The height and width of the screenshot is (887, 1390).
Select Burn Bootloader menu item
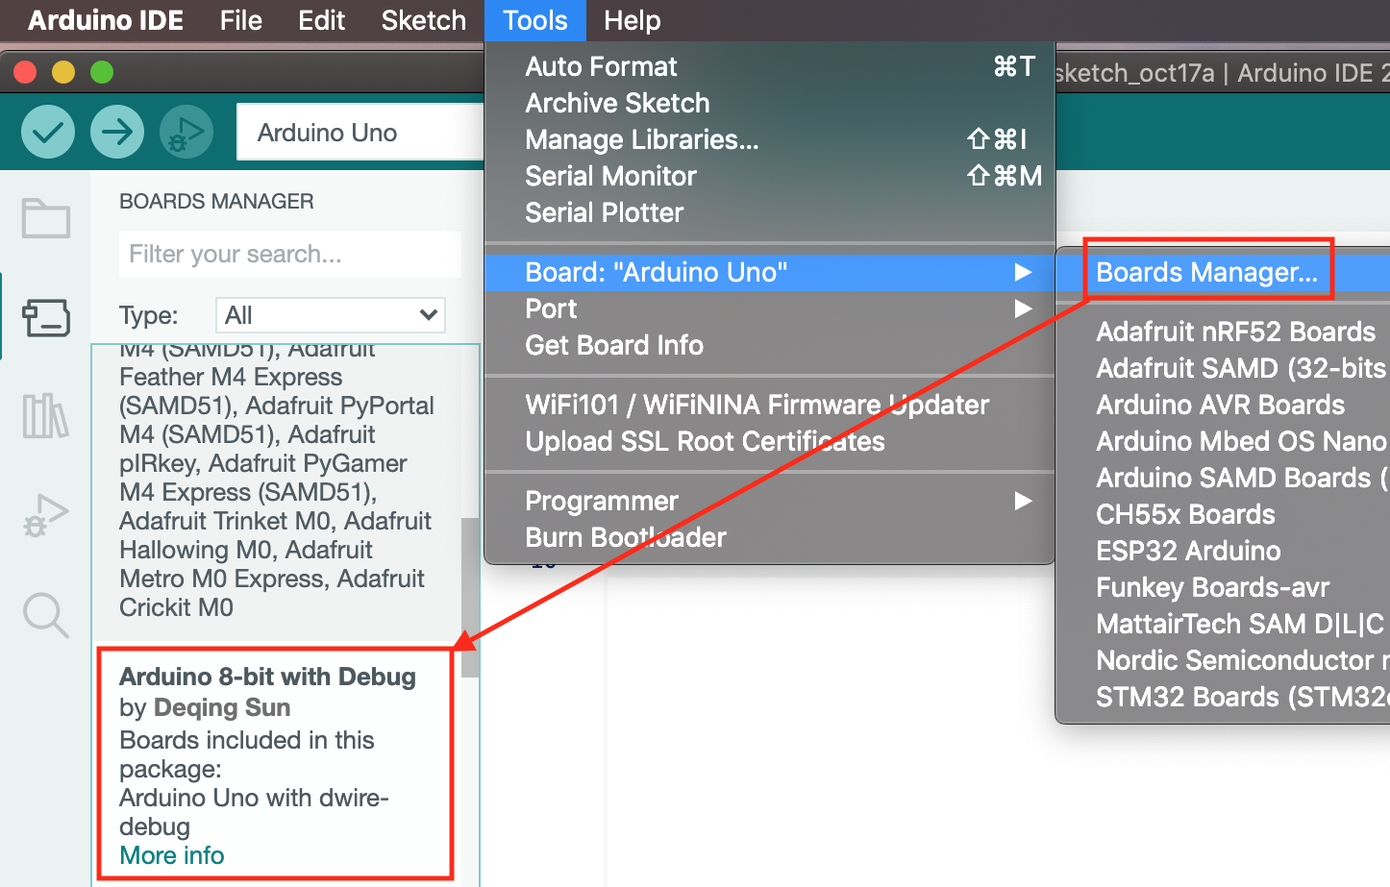770,537
